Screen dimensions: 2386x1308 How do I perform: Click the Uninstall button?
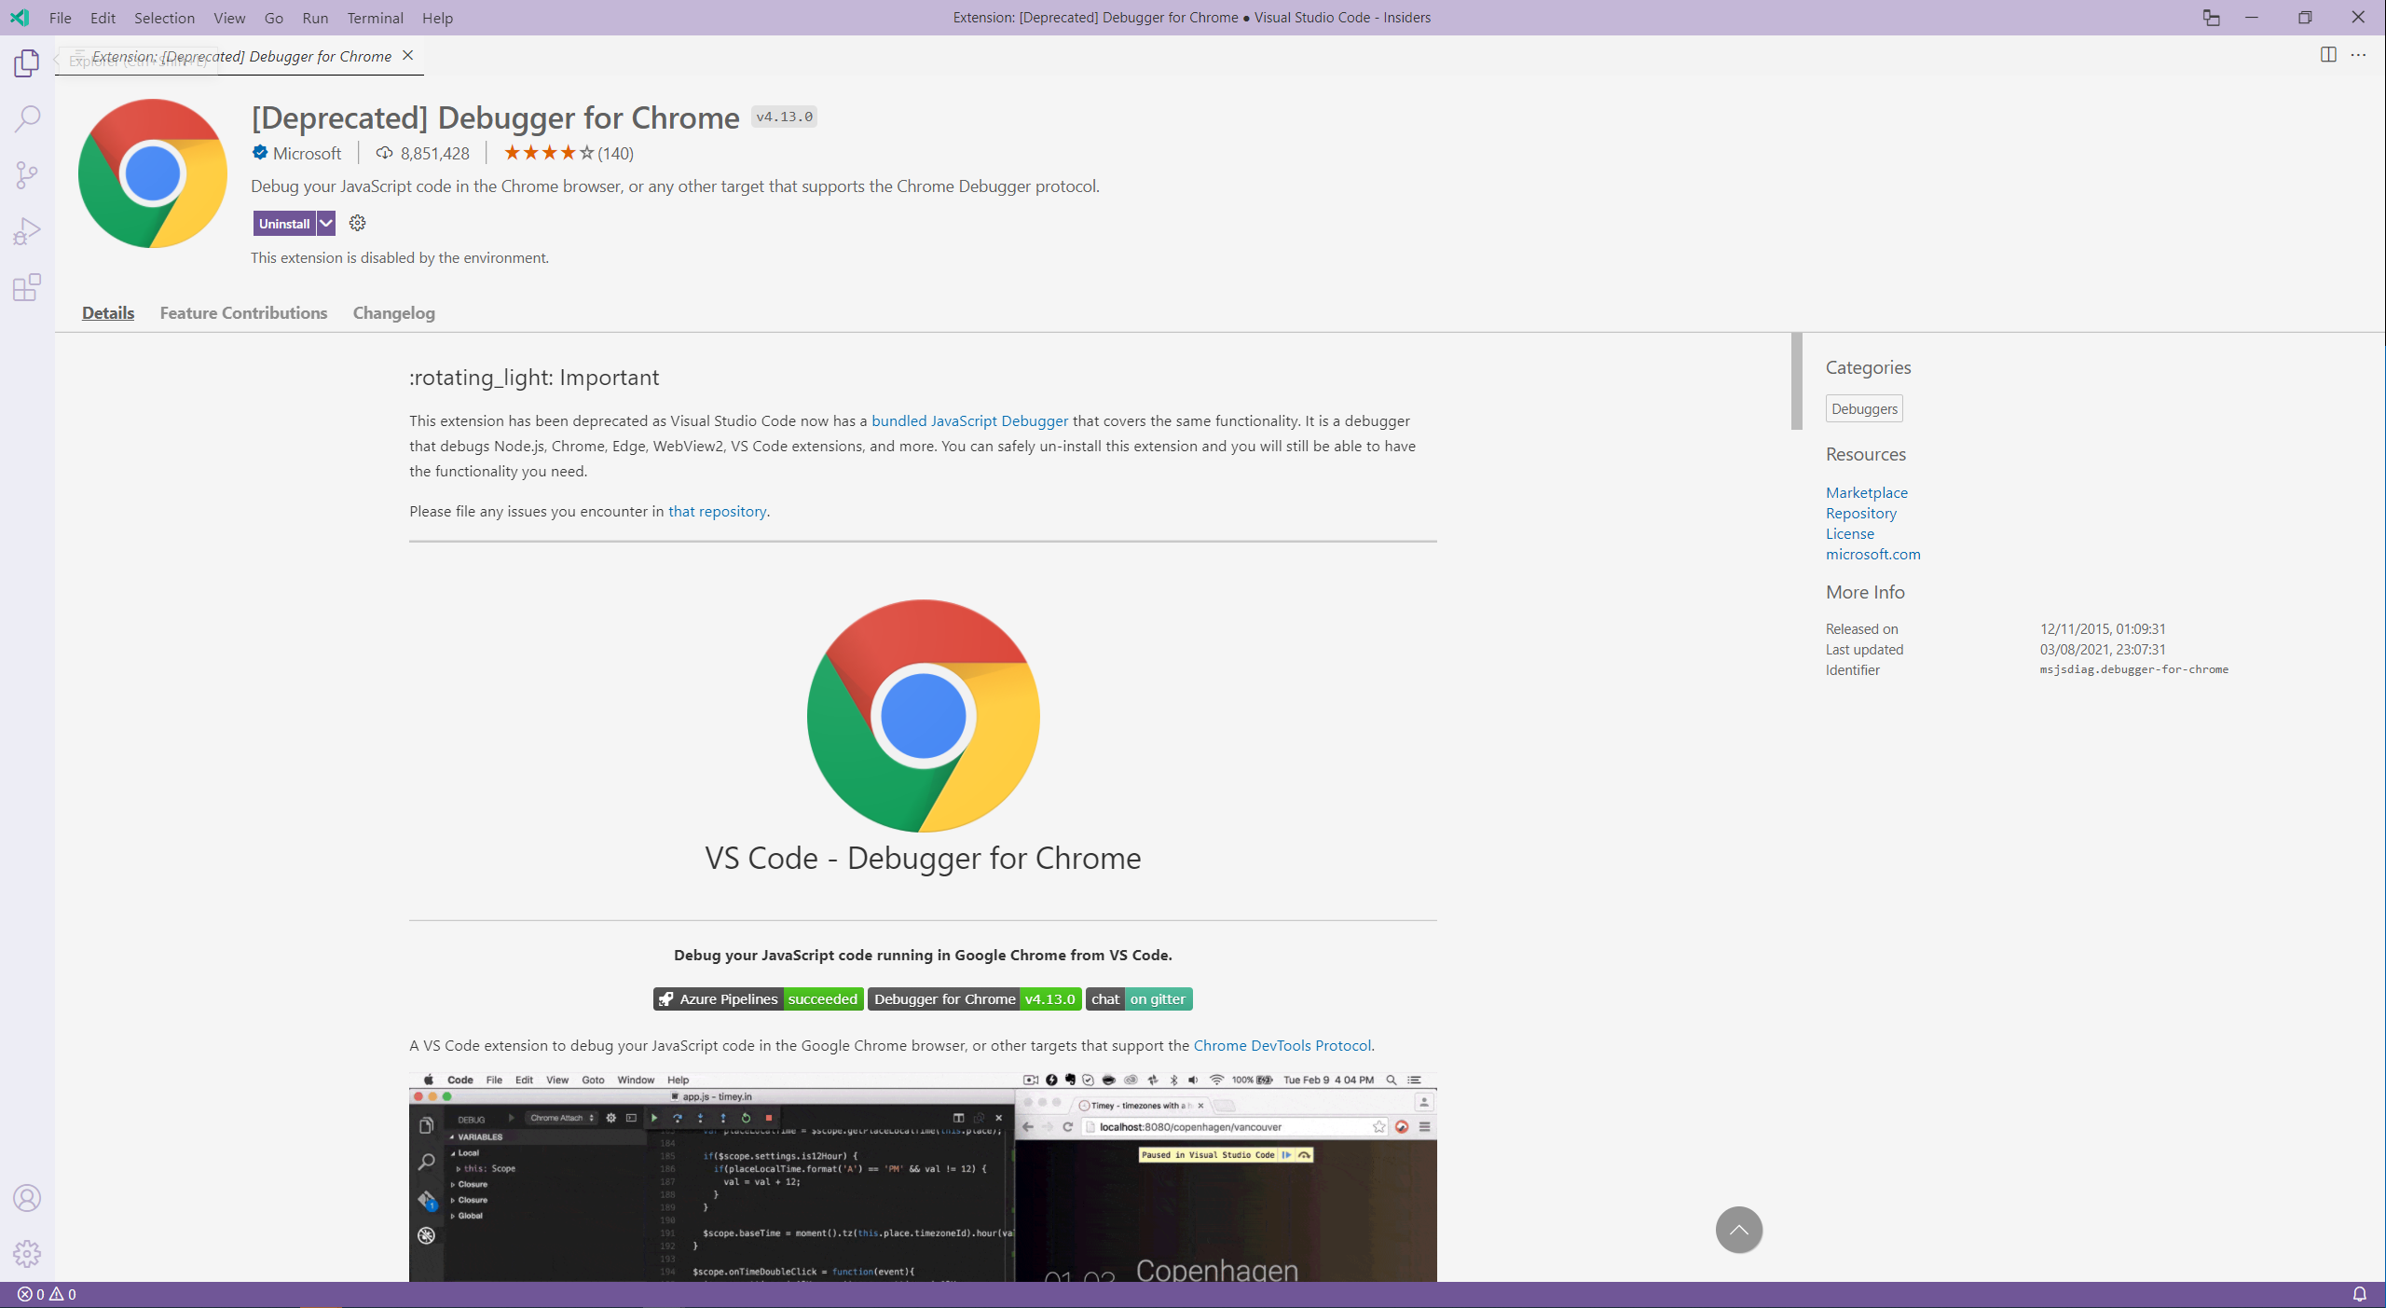[x=284, y=223]
